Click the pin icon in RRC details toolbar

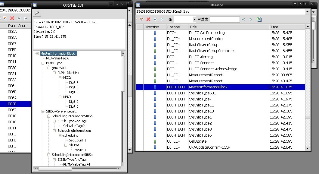pos(37,13)
